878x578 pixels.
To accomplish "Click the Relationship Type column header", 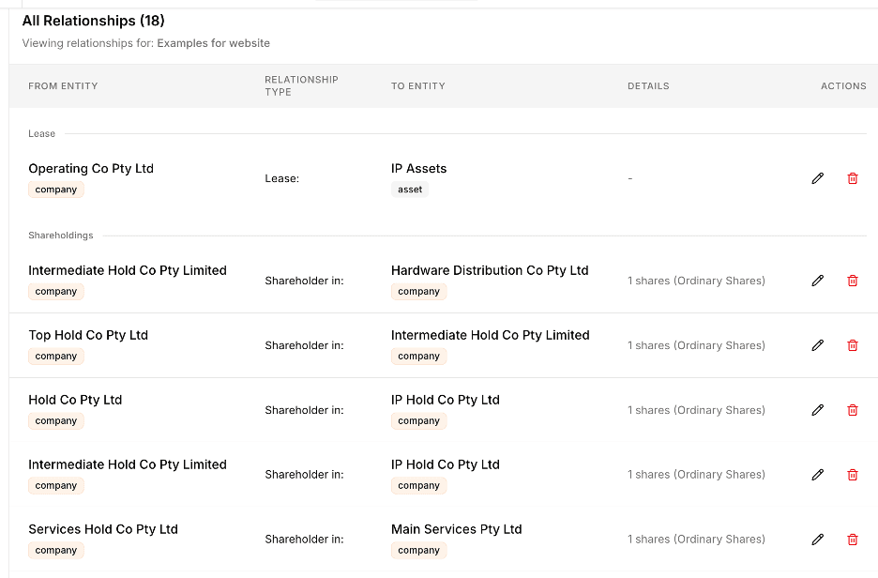I will tap(301, 86).
